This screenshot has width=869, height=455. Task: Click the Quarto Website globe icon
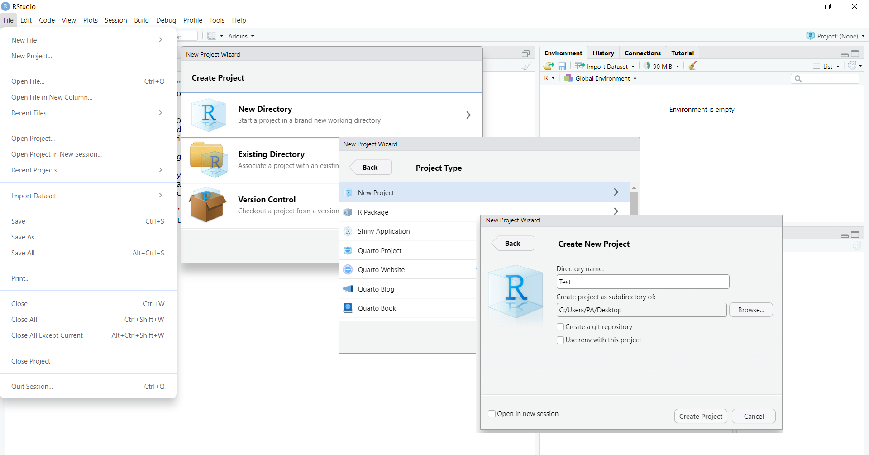tap(348, 270)
